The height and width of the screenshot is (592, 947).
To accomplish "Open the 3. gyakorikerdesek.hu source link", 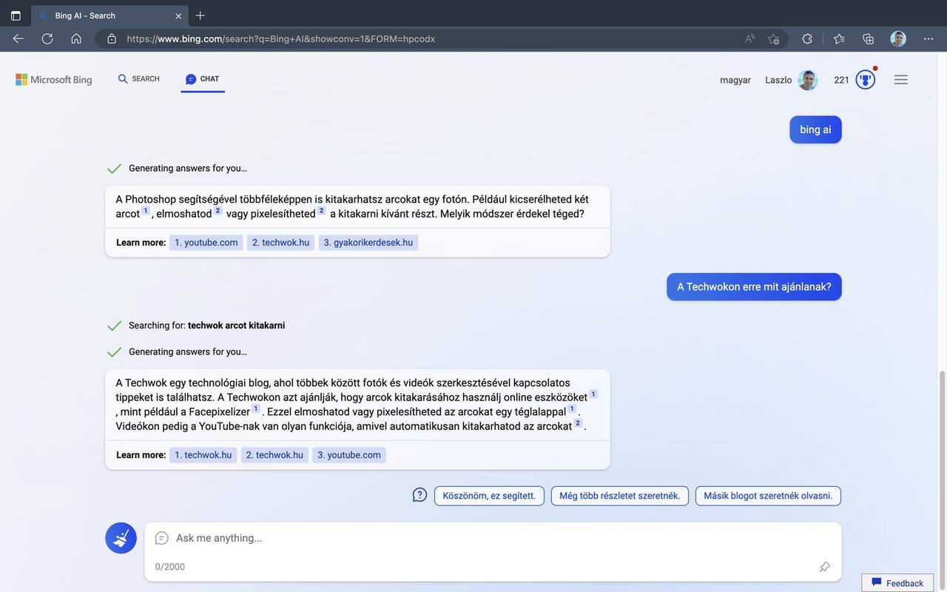I will 368,243.
